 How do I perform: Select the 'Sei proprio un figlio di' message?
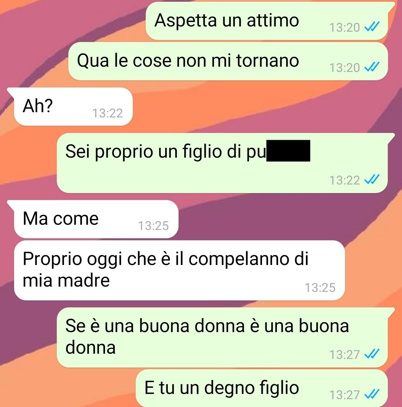pyautogui.click(x=226, y=163)
